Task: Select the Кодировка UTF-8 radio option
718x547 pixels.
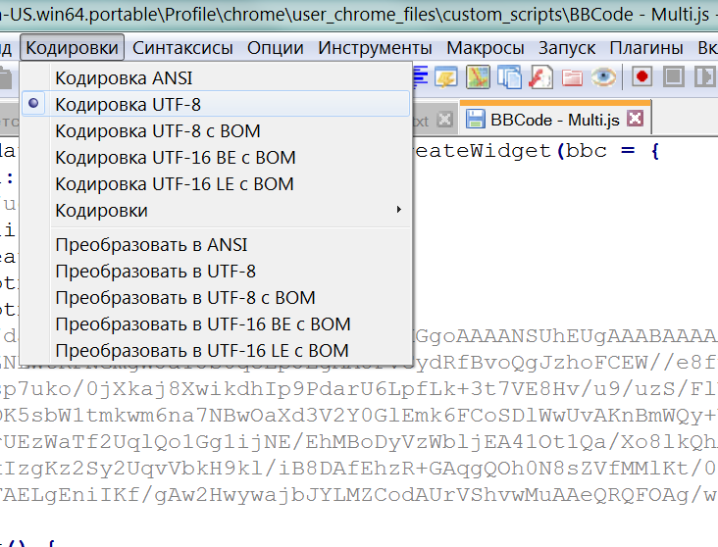Action: click(128, 104)
